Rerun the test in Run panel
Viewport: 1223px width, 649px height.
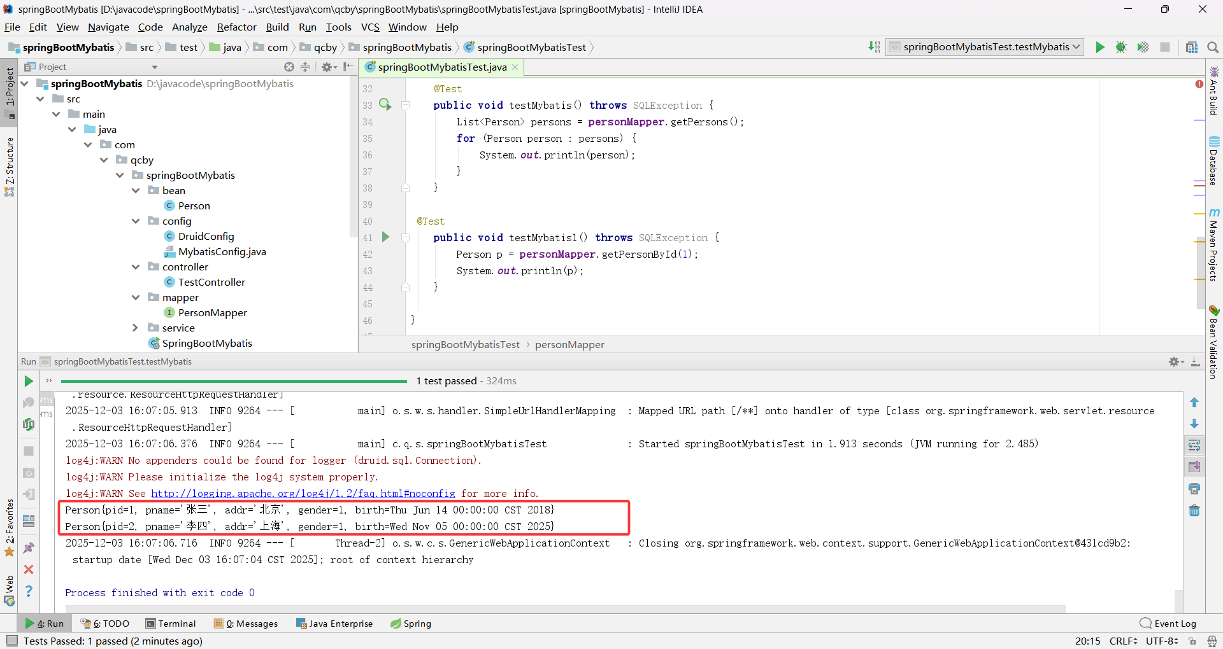[x=29, y=381]
